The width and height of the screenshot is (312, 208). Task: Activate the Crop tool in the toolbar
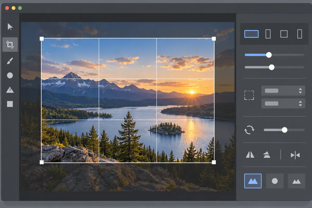tap(10, 44)
